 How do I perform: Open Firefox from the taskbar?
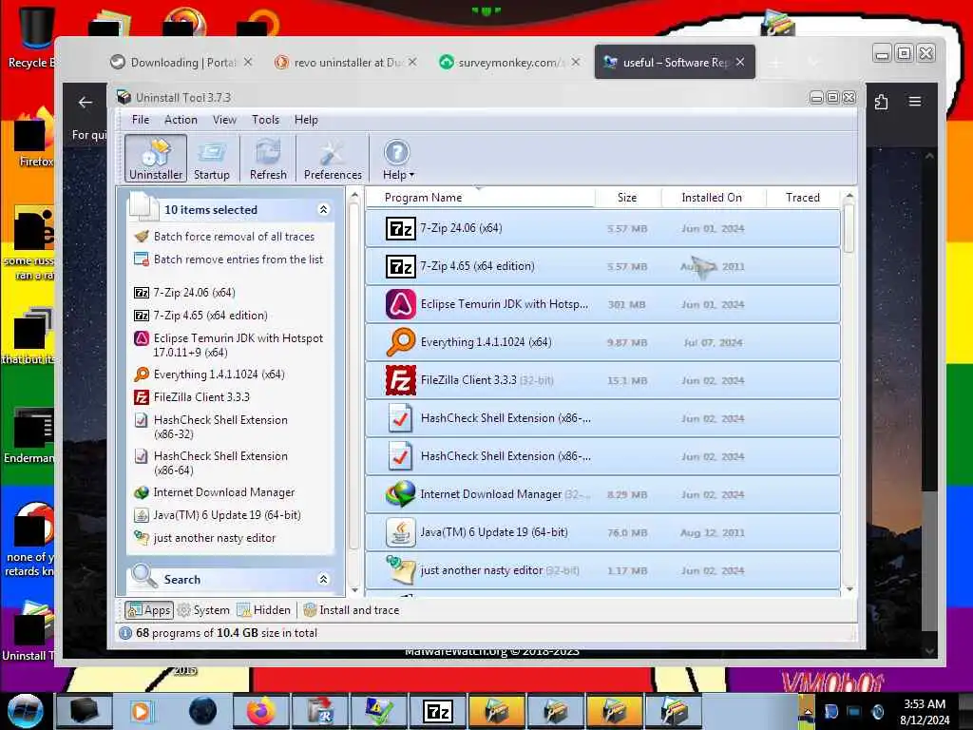pos(260,711)
